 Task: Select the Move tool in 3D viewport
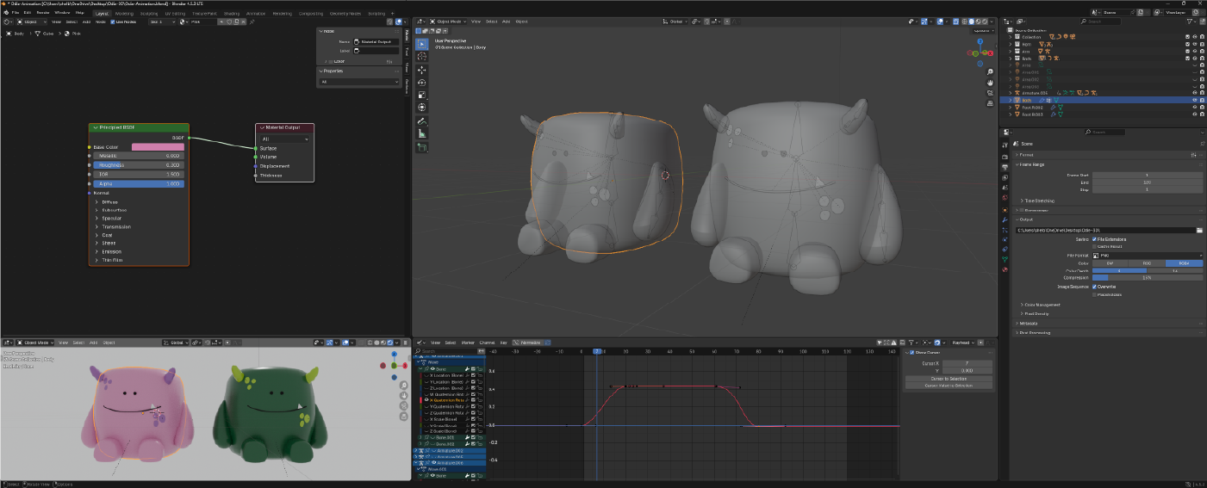[x=422, y=69]
